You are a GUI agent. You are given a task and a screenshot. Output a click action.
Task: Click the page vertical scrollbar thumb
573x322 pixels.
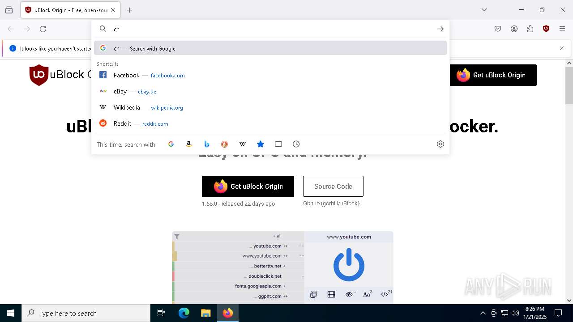coord(569,86)
